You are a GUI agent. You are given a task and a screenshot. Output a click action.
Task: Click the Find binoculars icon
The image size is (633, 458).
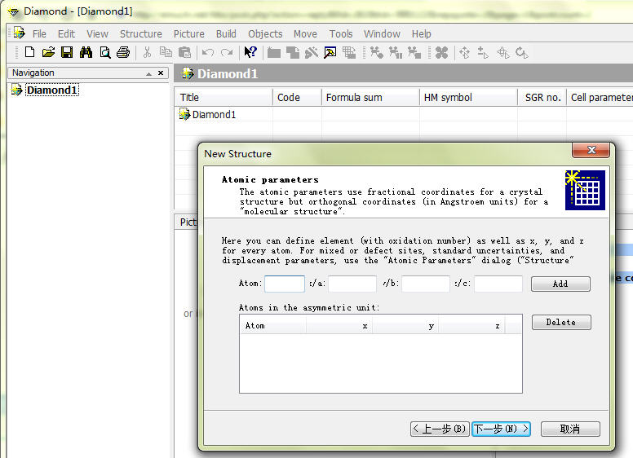tap(86, 52)
